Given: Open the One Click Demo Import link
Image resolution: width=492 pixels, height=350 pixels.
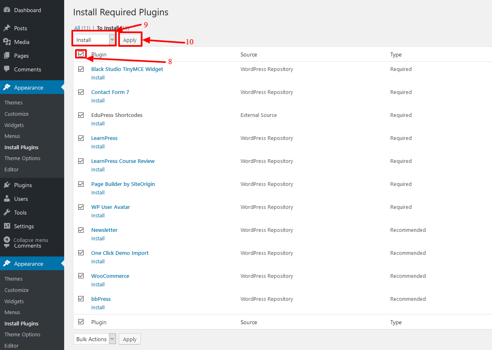Looking at the screenshot, I should pyautogui.click(x=120, y=253).
